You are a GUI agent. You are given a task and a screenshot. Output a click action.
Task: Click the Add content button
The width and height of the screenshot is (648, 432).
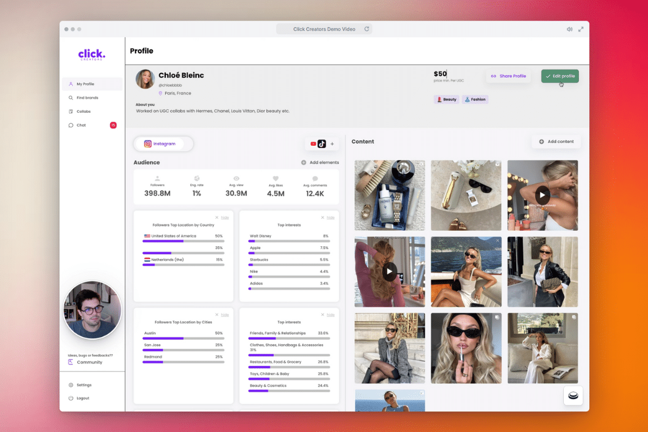(556, 141)
